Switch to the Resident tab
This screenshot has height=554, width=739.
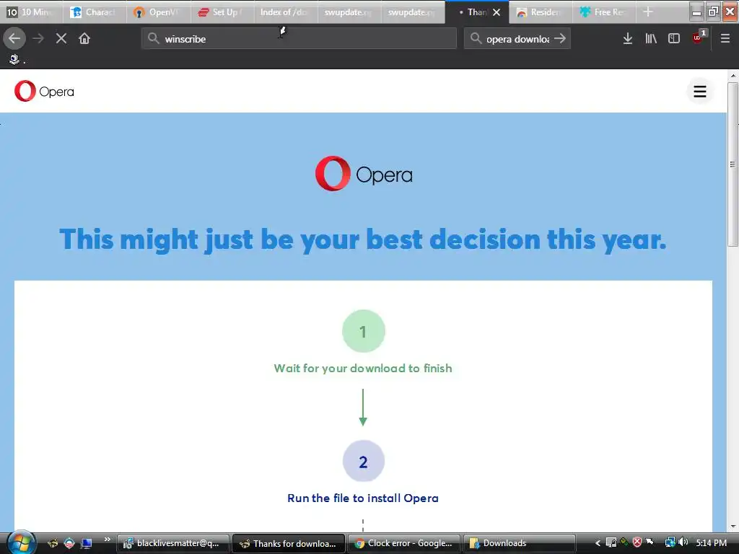coord(541,12)
